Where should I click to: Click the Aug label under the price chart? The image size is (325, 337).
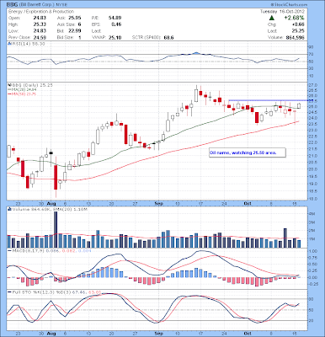point(51,203)
